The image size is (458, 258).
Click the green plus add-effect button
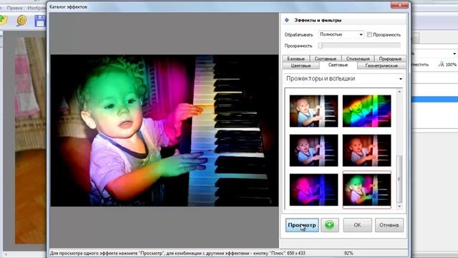pos(329,225)
